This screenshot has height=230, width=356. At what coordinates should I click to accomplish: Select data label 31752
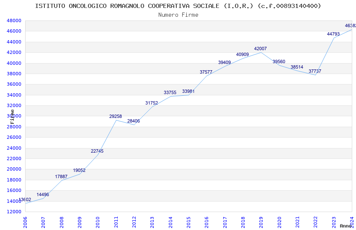point(152,103)
